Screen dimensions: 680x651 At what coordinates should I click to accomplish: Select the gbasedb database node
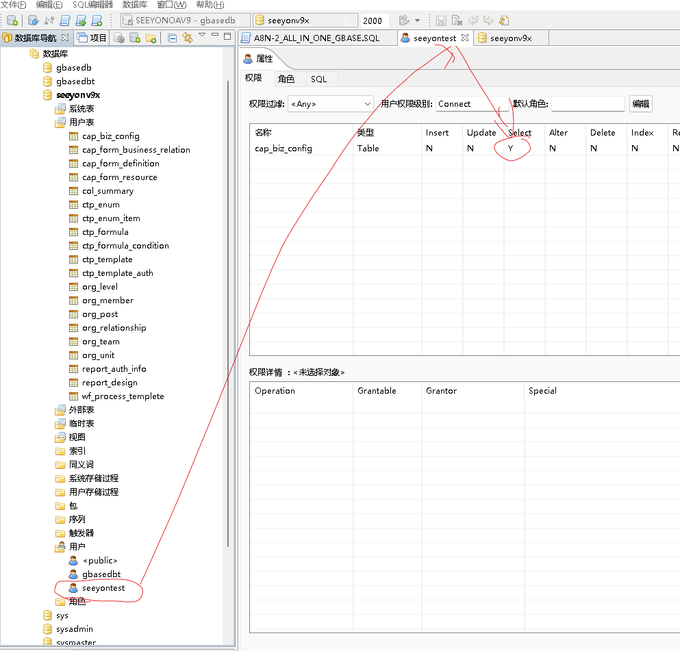click(x=74, y=68)
